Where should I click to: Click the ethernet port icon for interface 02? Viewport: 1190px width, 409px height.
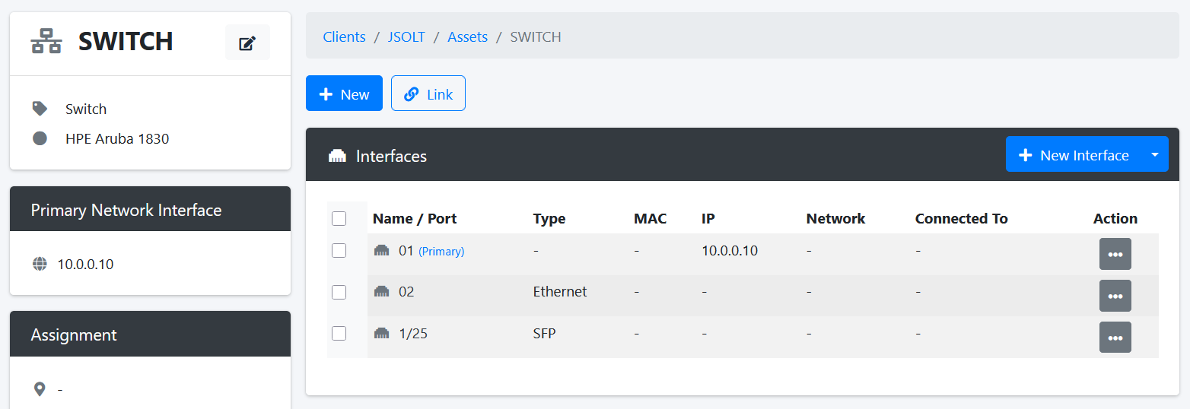tap(381, 291)
